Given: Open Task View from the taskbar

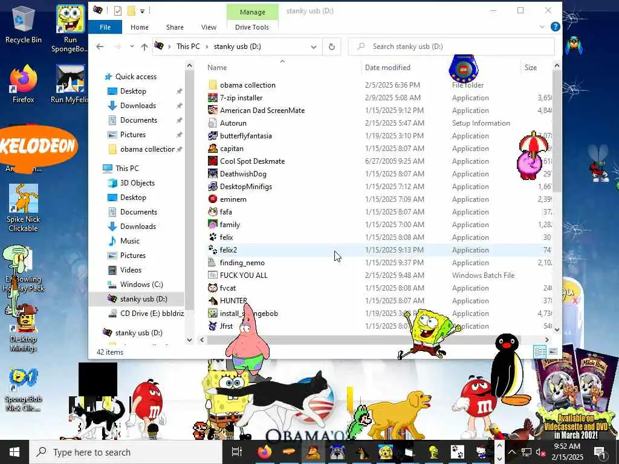Looking at the screenshot, I should click(237, 452).
